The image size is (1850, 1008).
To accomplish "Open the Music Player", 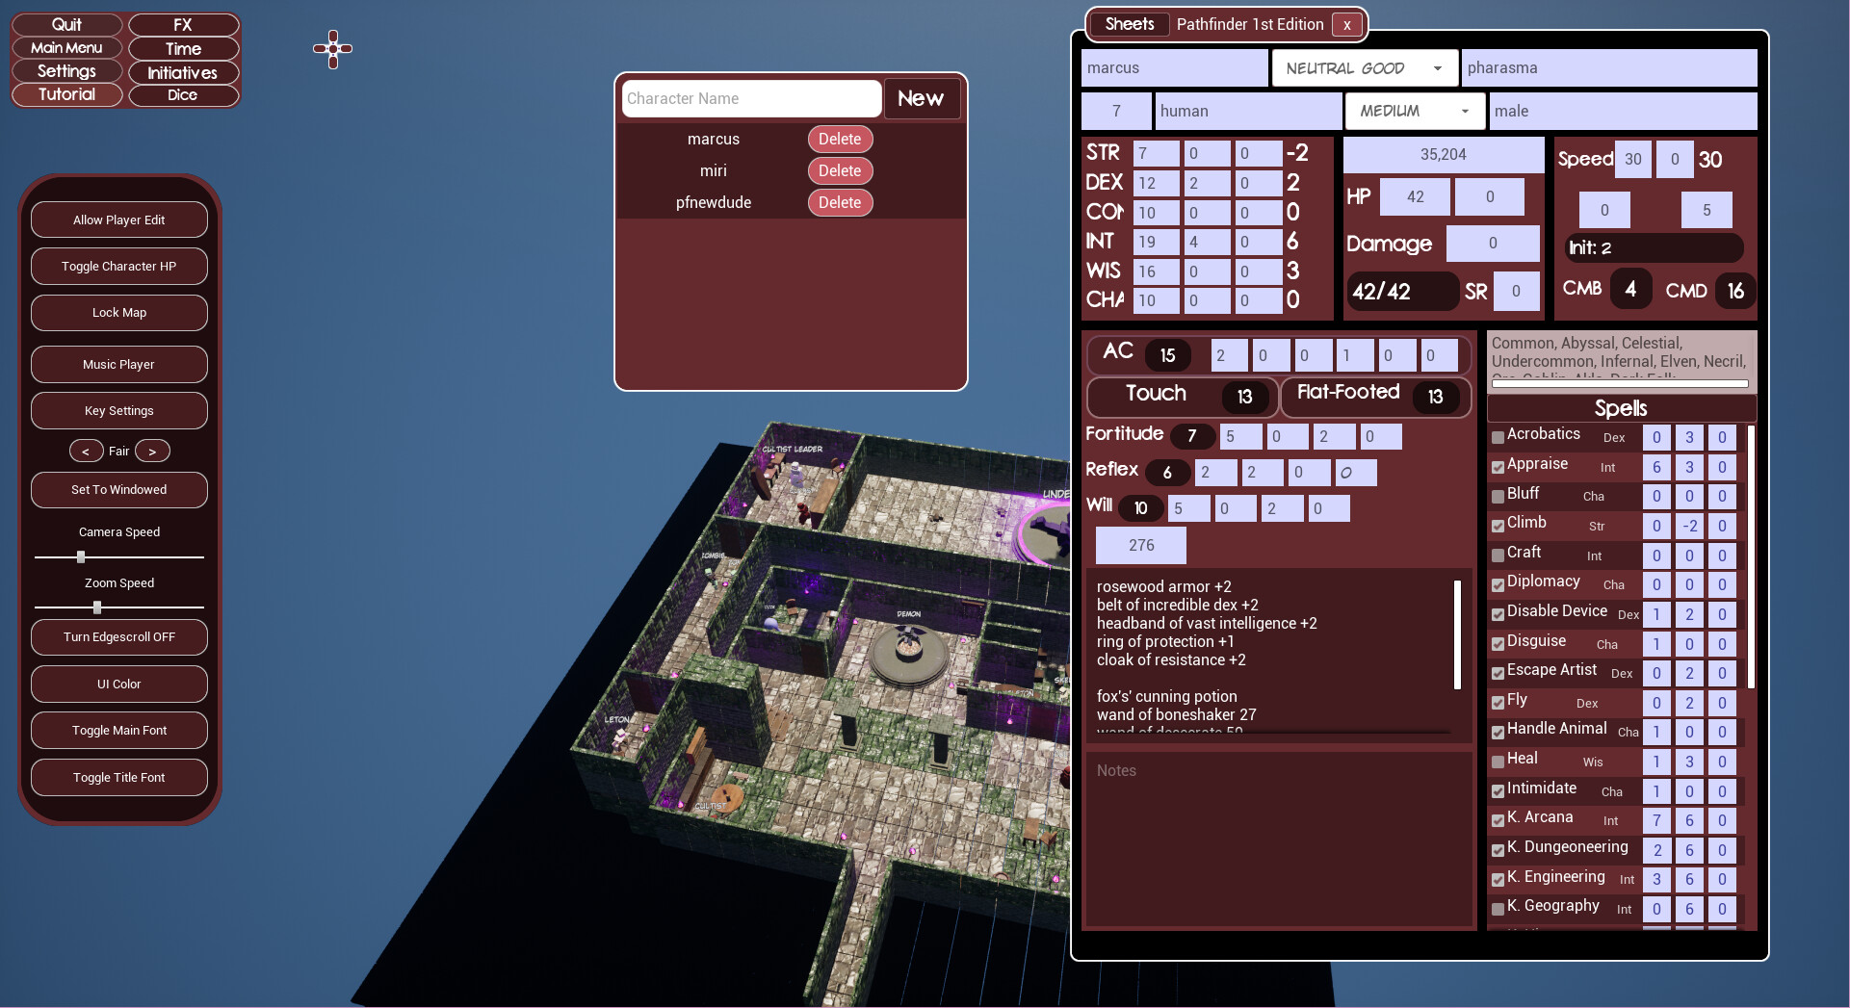I will [x=118, y=364].
